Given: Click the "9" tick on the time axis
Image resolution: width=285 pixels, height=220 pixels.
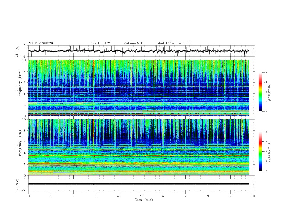Looking at the screenshot, I should pos(230,196).
